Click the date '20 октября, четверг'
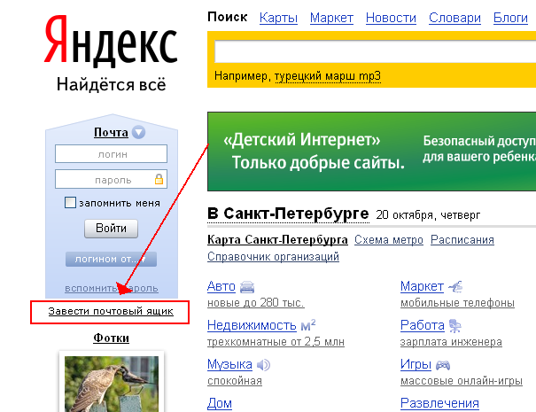 click(x=428, y=215)
